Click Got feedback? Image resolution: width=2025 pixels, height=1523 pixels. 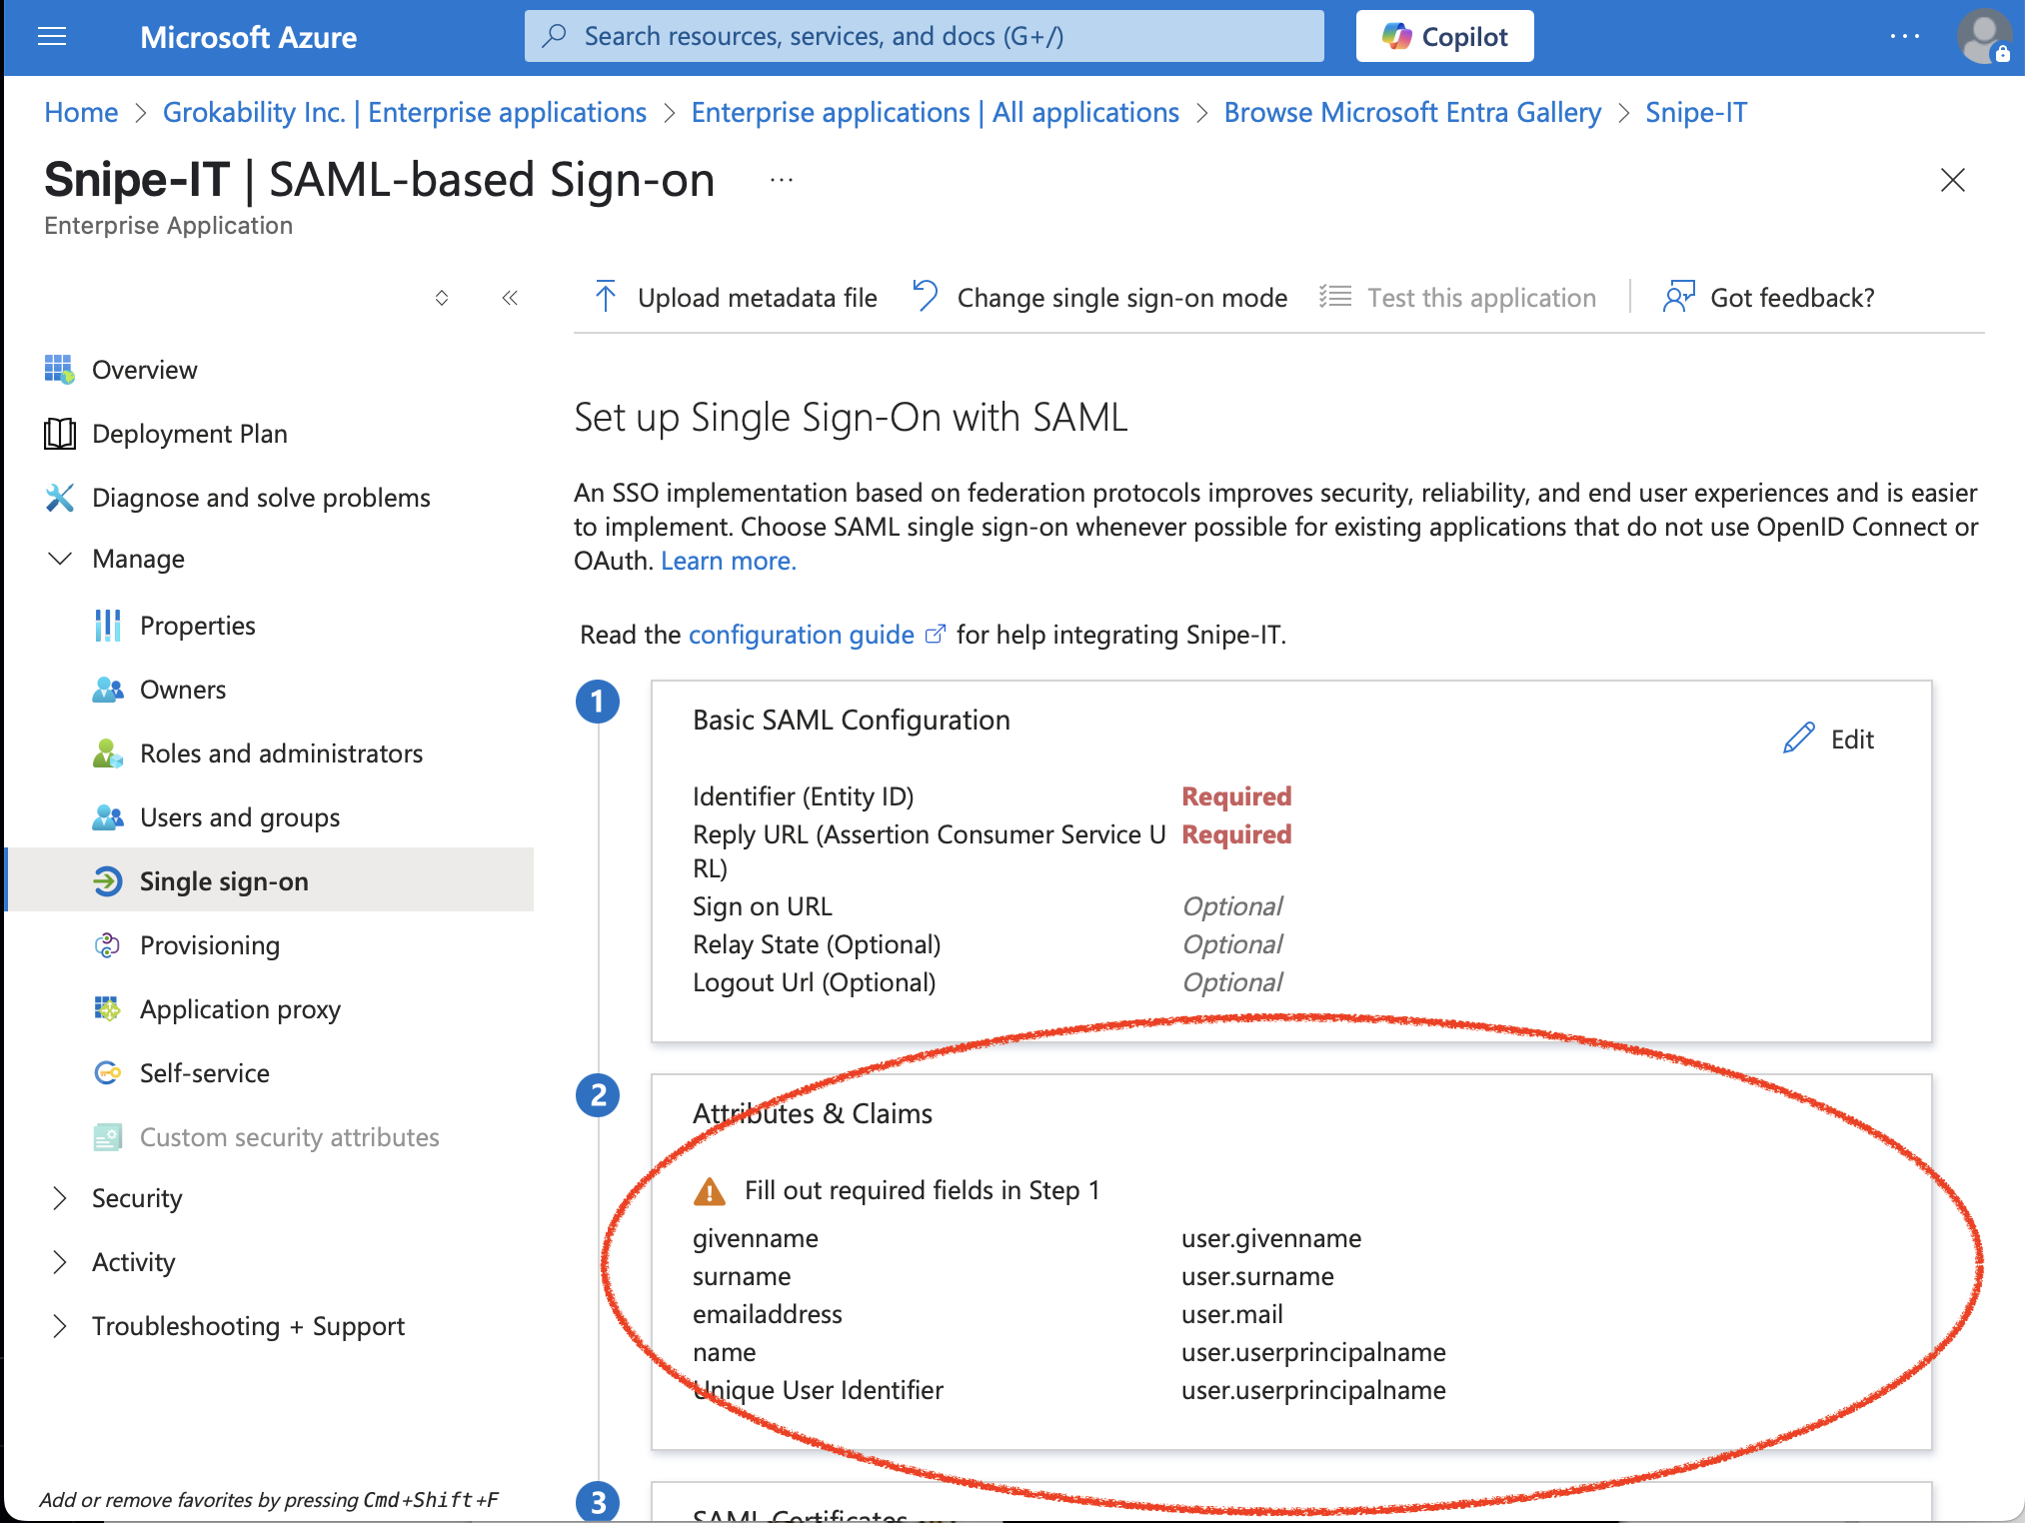point(1792,298)
